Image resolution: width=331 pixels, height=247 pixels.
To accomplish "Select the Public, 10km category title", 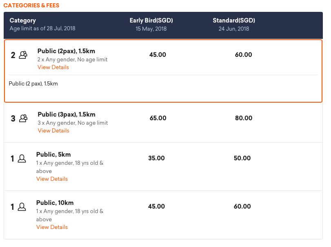I will pyautogui.click(x=55, y=203).
